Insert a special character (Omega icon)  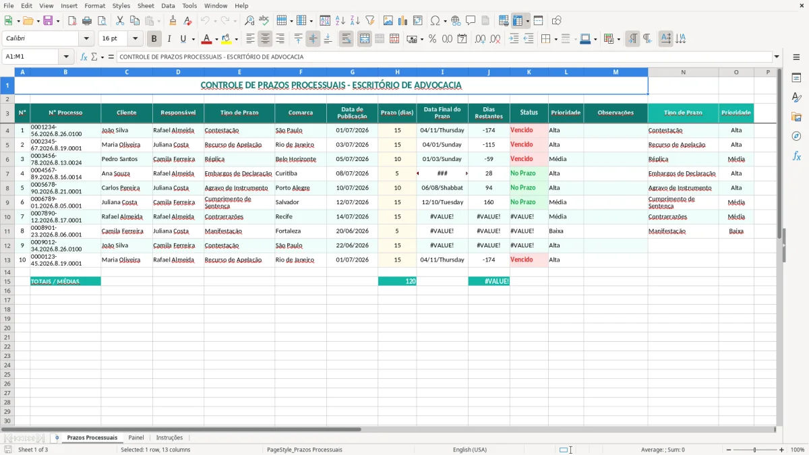click(x=435, y=21)
